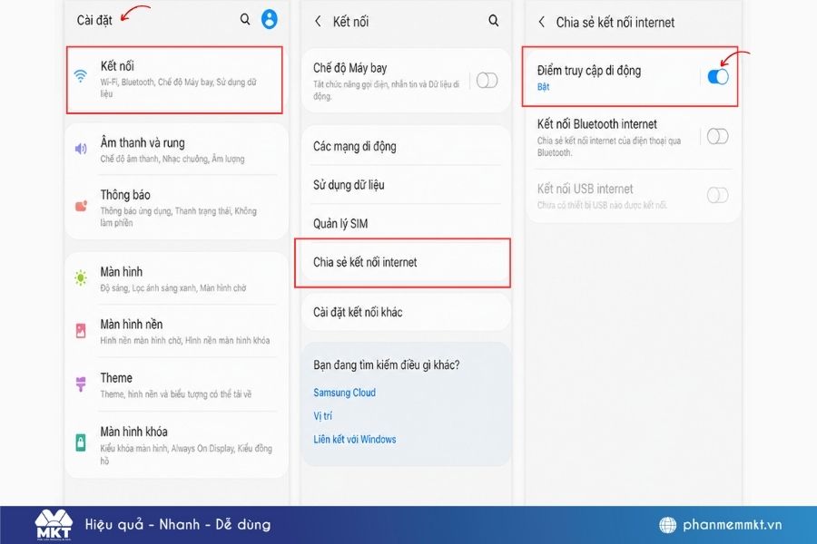The image size is (817, 544).
Task: Click the Chế độ Máy bay label
Action: pyautogui.click(x=349, y=68)
